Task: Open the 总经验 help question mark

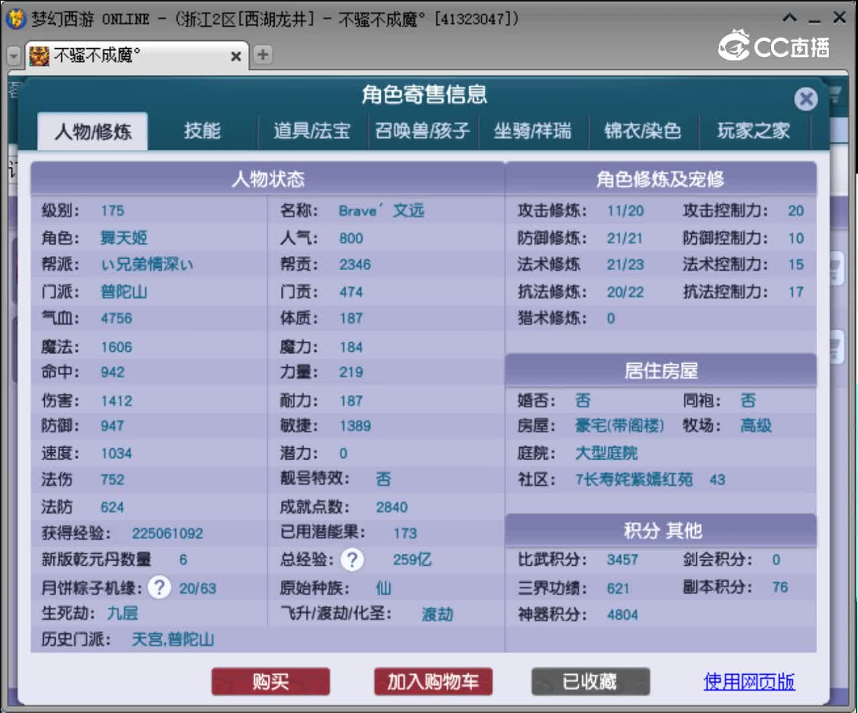Action: point(352,560)
